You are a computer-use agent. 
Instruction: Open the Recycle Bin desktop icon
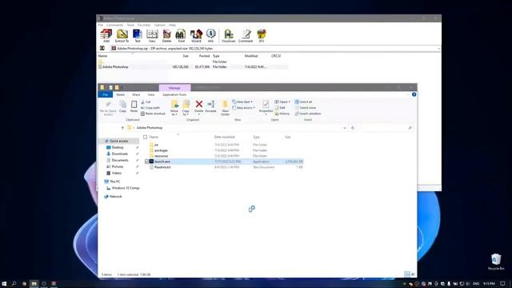(x=496, y=262)
